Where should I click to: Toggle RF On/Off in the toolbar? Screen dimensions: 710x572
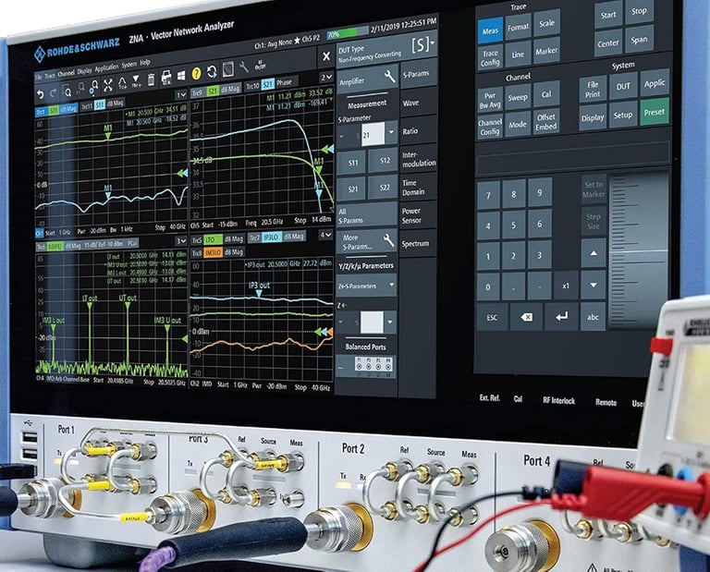pos(260,65)
